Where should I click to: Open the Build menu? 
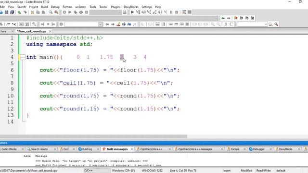pyautogui.click(x=44, y=7)
